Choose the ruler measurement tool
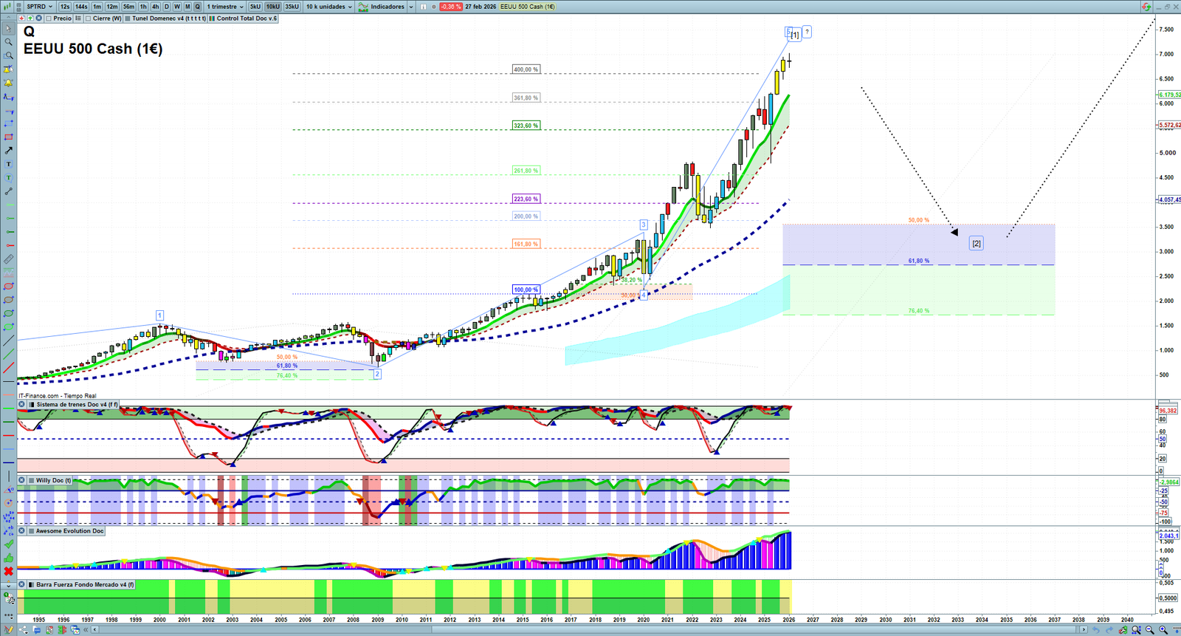1181x636 pixels. [x=8, y=259]
